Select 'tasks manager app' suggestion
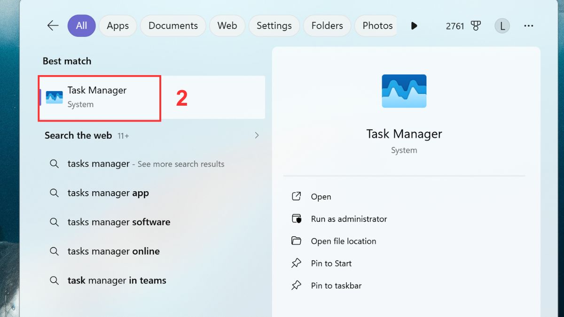This screenshot has width=564, height=317. tap(152, 193)
